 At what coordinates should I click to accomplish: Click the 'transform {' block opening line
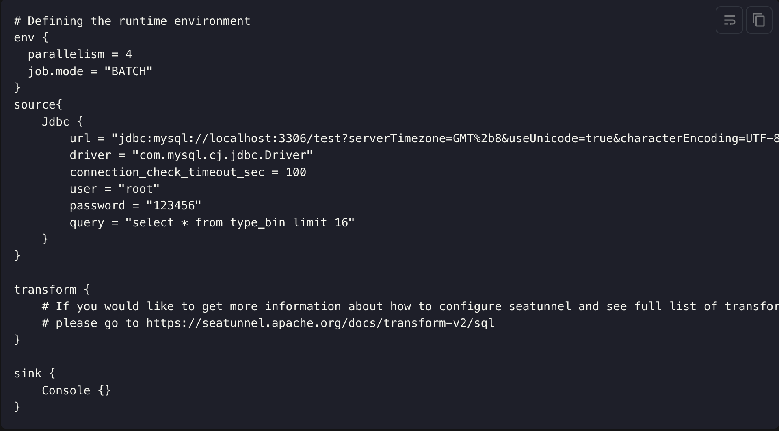[x=52, y=290]
